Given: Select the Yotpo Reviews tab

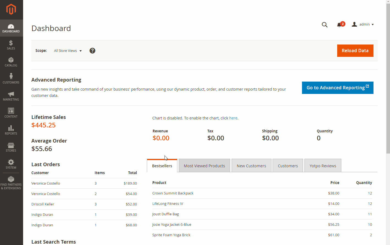Looking at the screenshot, I should tap(323, 166).
